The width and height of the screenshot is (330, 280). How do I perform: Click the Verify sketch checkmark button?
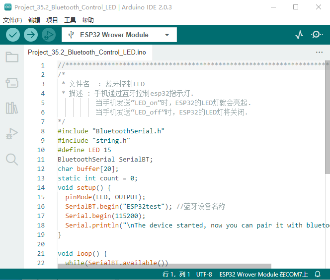[13, 35]
